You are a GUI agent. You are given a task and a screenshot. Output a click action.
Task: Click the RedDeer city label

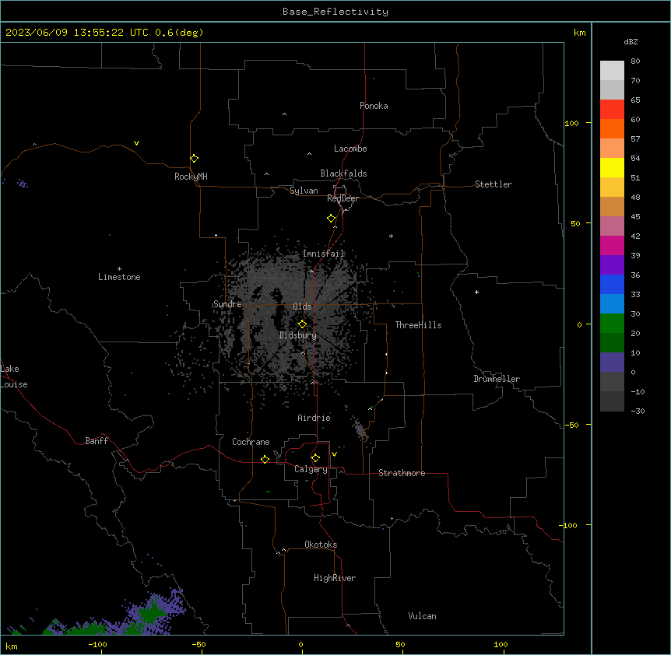pyautogui.click(x=343, y=198)
